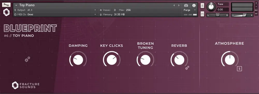This screenshot has height=94, width=259.
Task: Click the volume plus button
Action: click(x=251, y=15)
